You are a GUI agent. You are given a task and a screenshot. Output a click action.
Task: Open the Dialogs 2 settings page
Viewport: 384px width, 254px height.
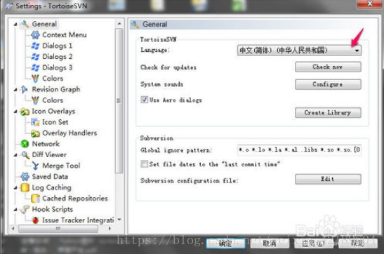(x=58, y=57)
